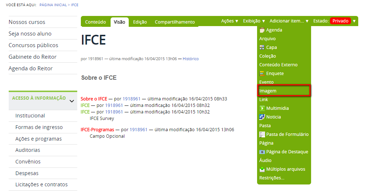This screenshot has width=376, height=191.
Task: Choose Conteúdo Externo menu entry
Action: (278, 65)
